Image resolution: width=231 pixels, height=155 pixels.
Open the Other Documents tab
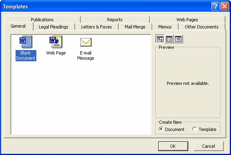[201, 27]
